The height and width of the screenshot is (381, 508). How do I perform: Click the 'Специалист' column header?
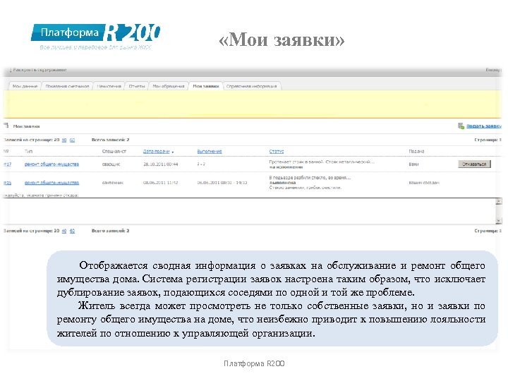tap(114, 151)
